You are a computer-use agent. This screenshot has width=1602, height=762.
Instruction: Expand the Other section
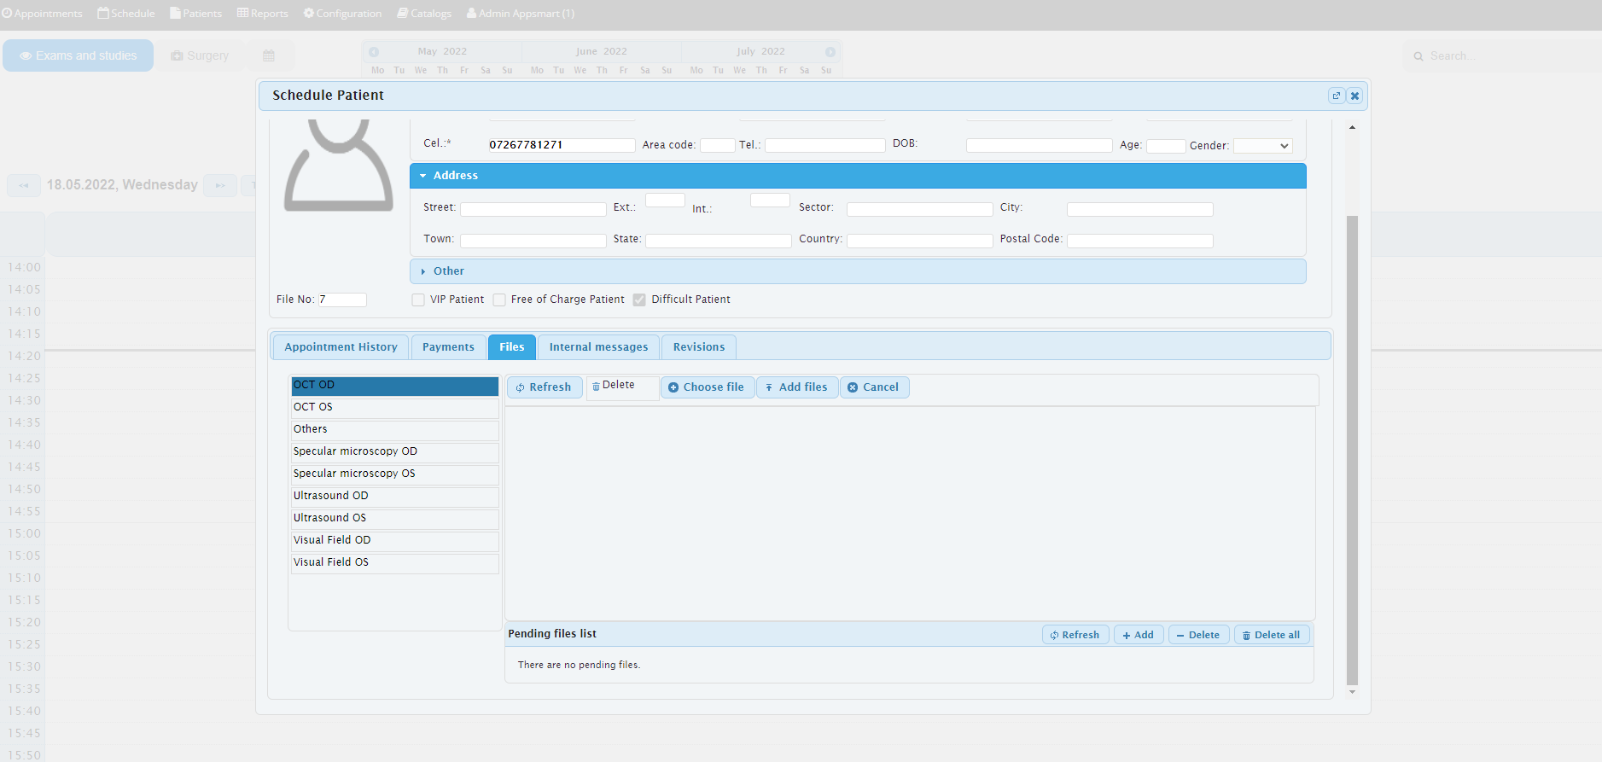[x=858, y=271]
